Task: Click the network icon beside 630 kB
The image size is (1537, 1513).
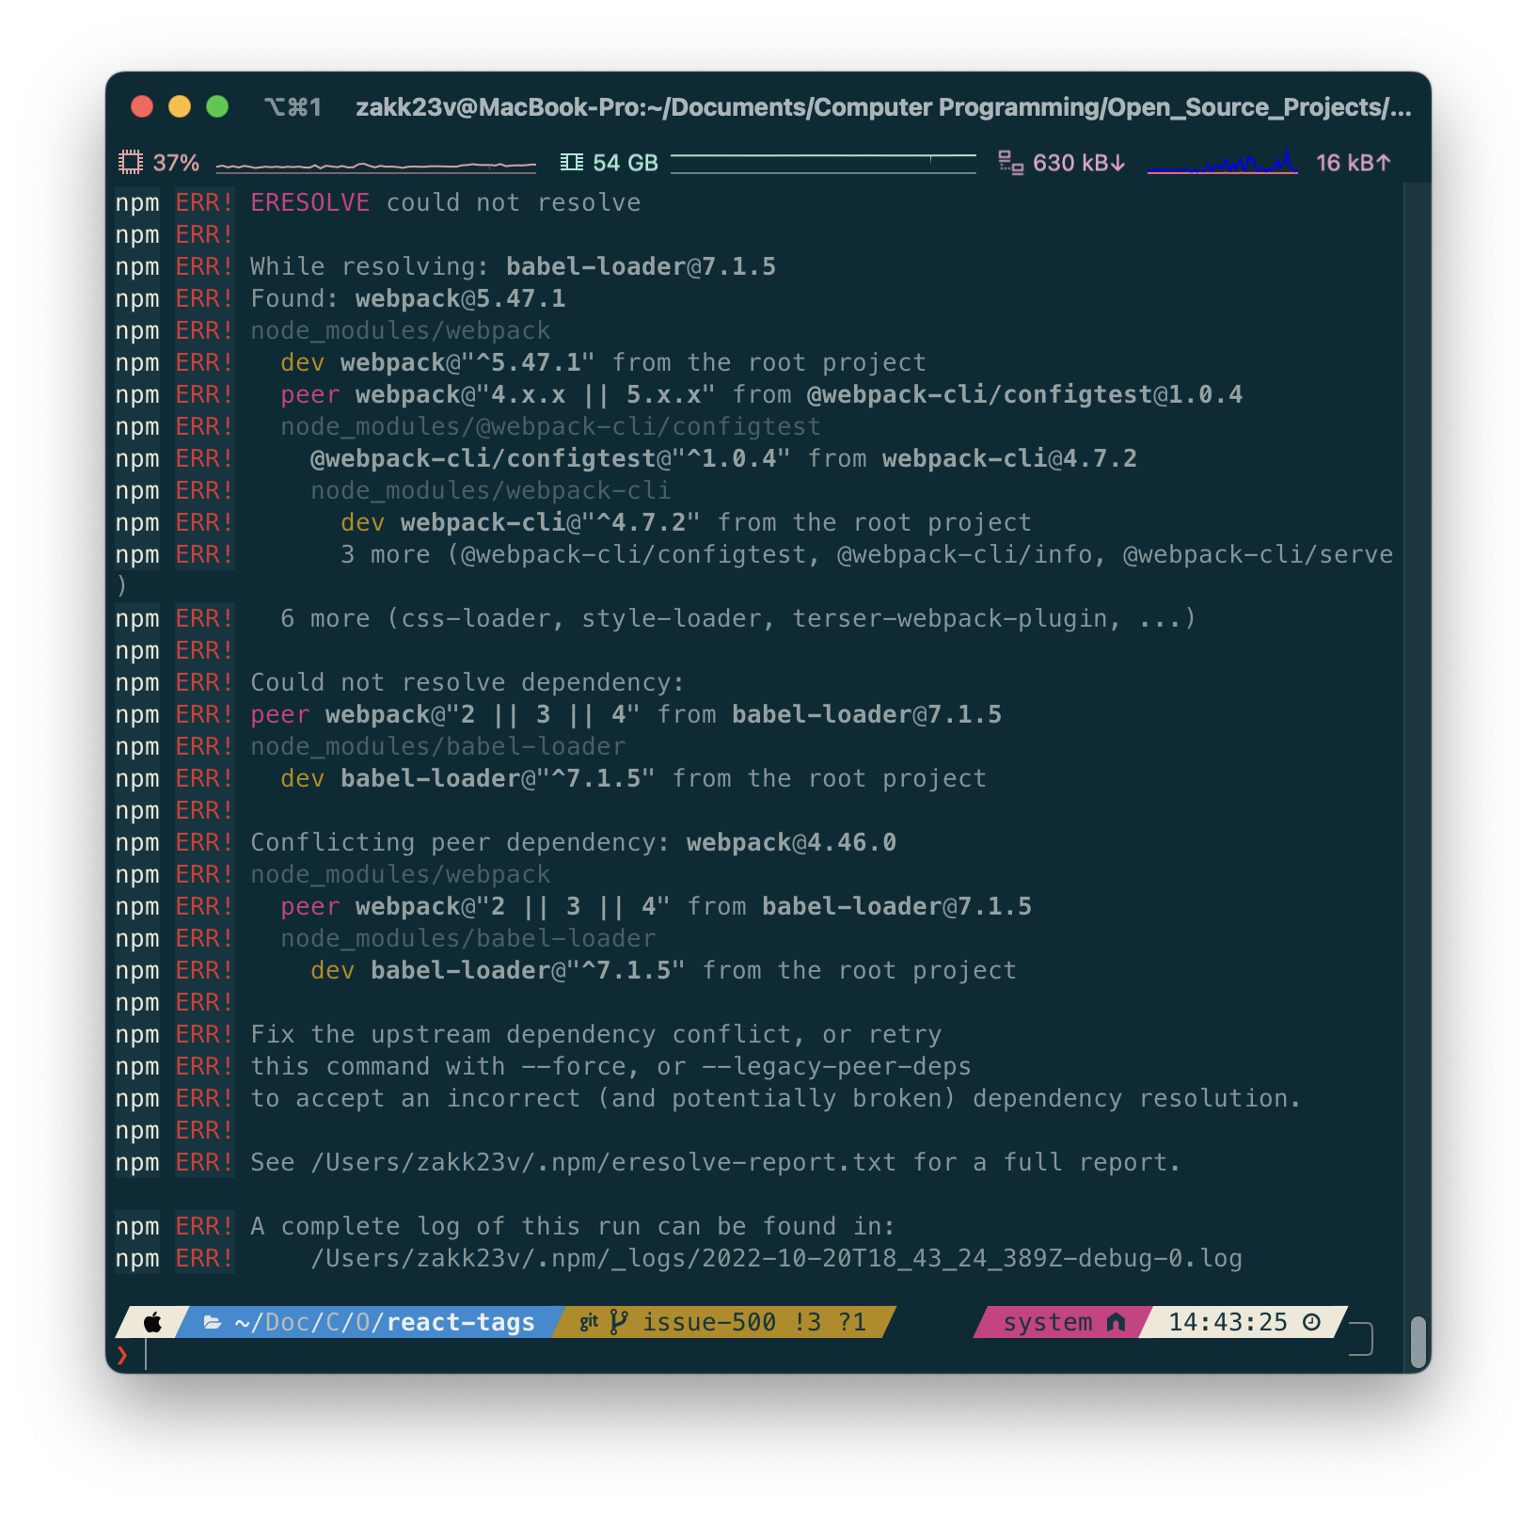Action: point(1010,163)
